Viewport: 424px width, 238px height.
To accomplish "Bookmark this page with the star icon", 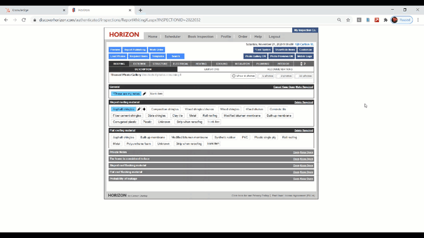I will (x=348, y=20).
